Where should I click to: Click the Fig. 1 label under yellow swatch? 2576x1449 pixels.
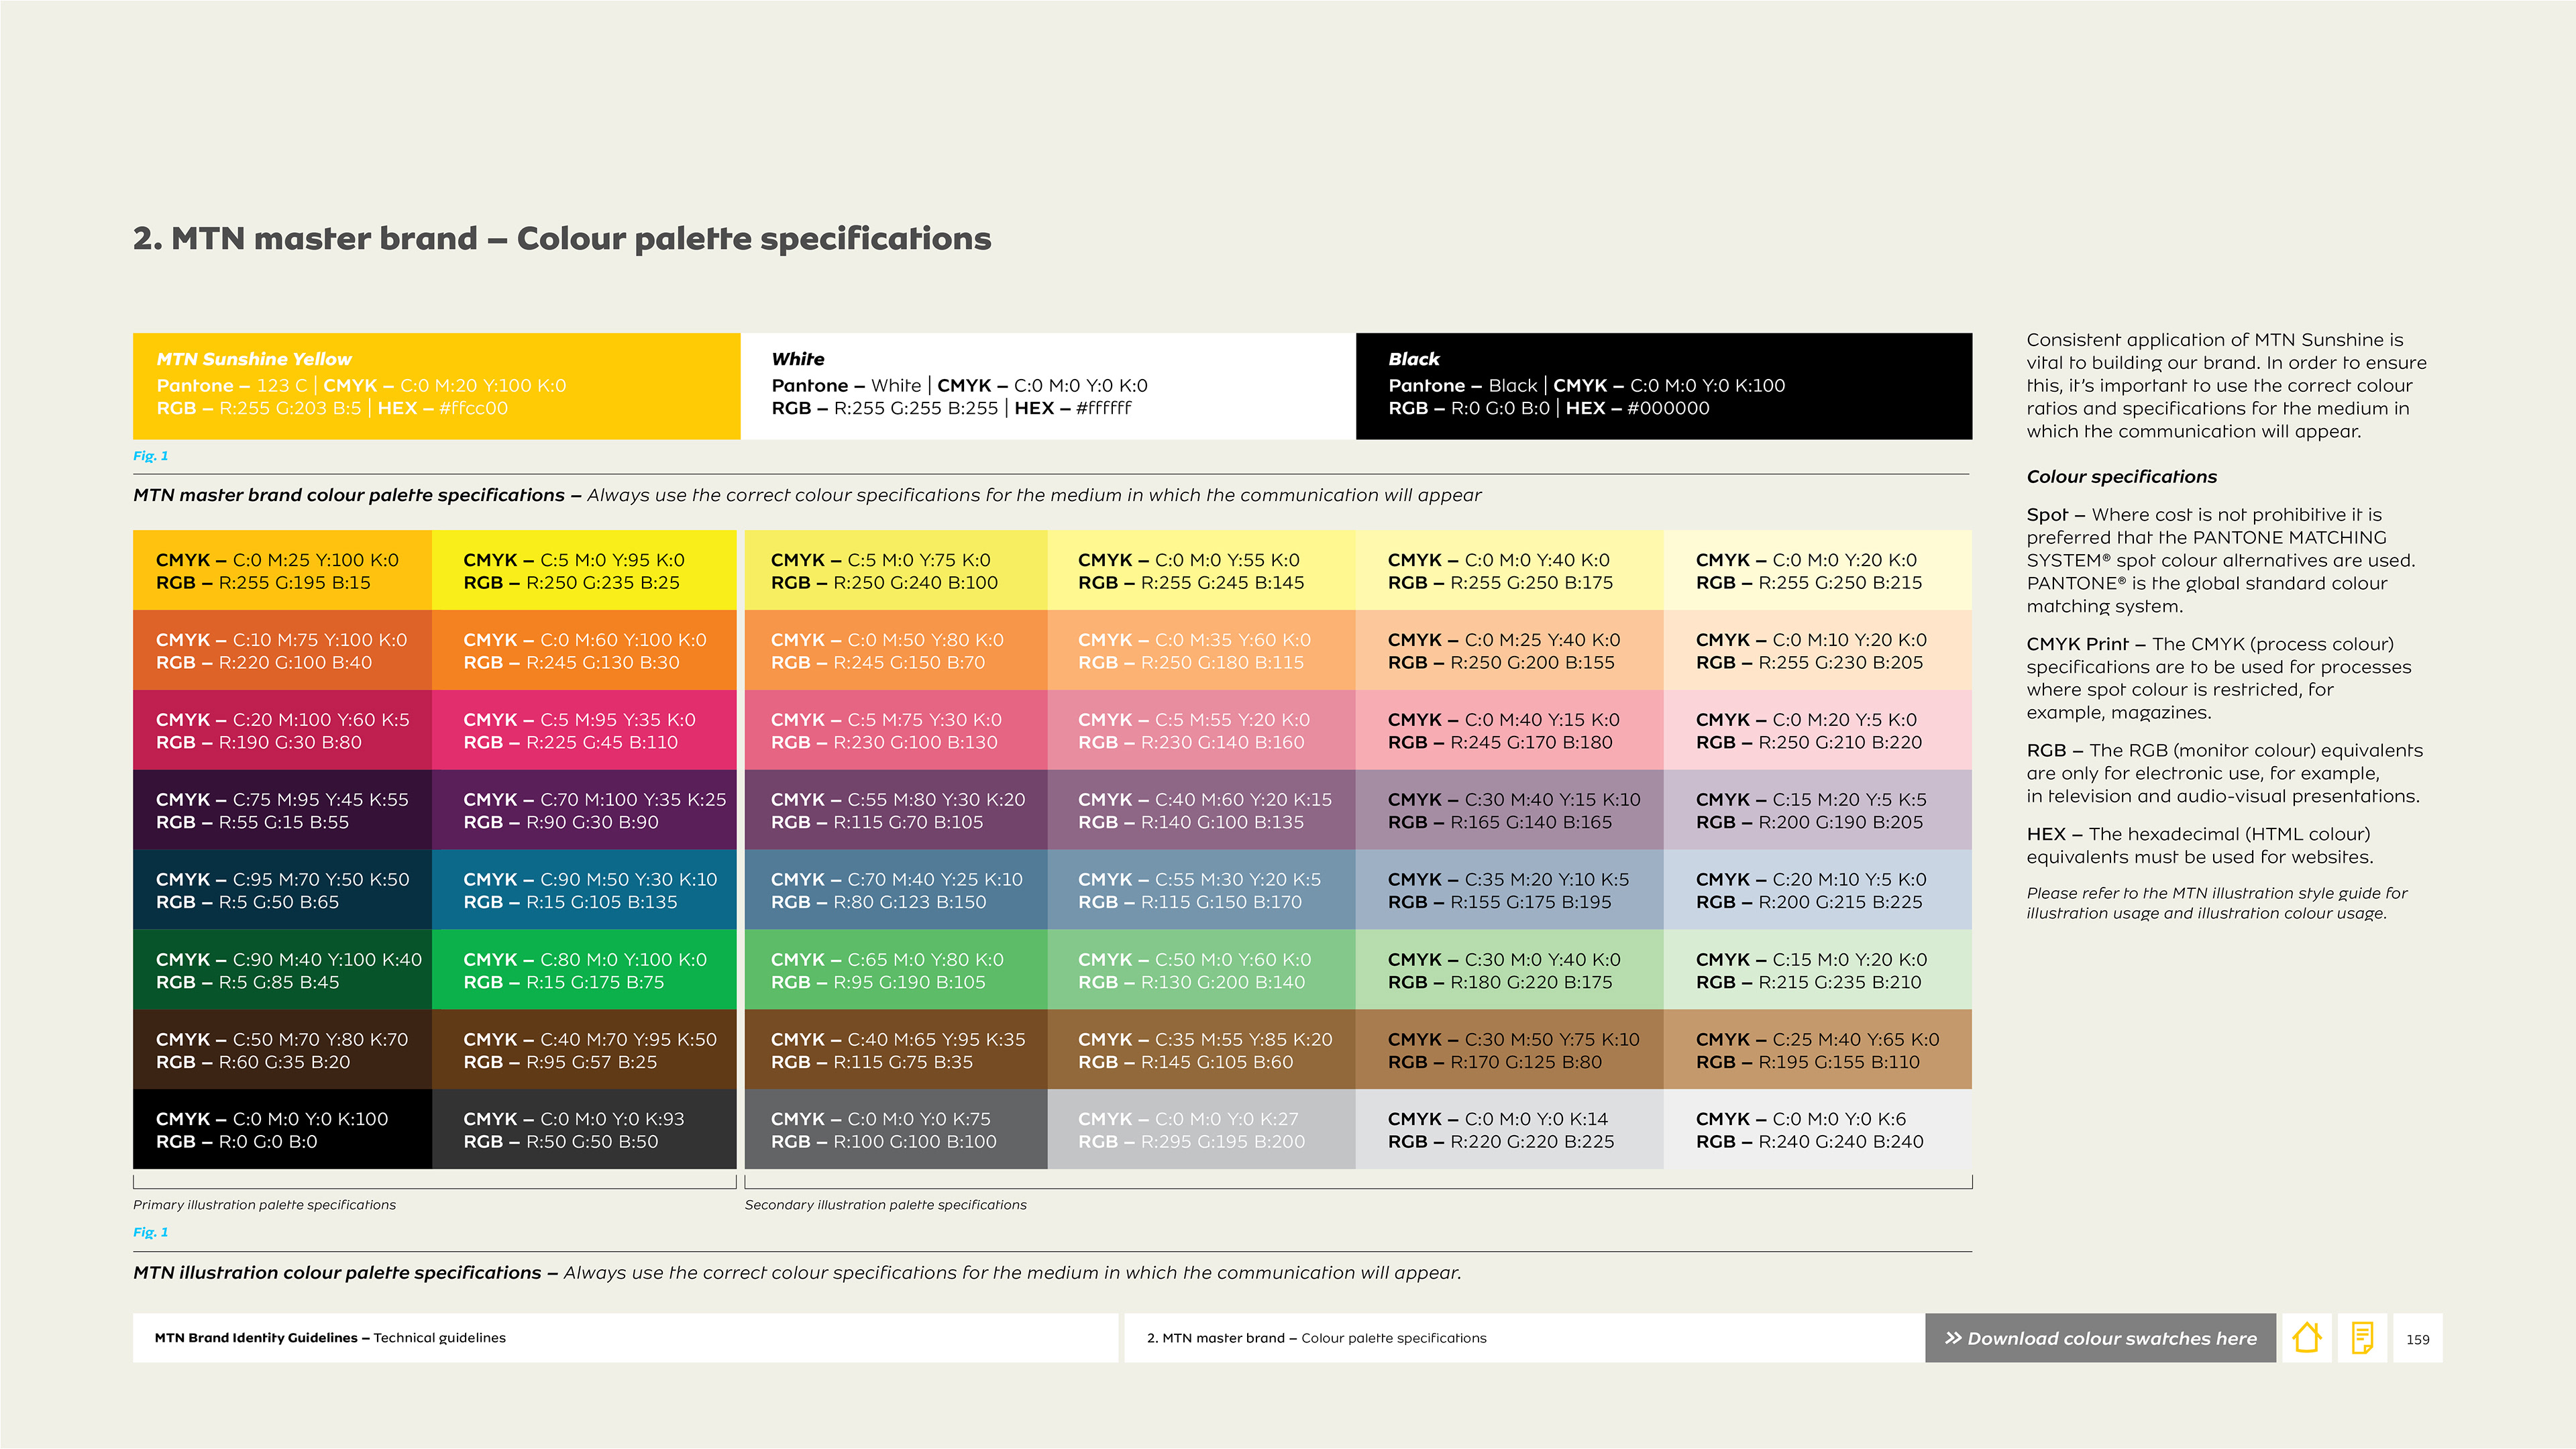(x=150, y=456)
